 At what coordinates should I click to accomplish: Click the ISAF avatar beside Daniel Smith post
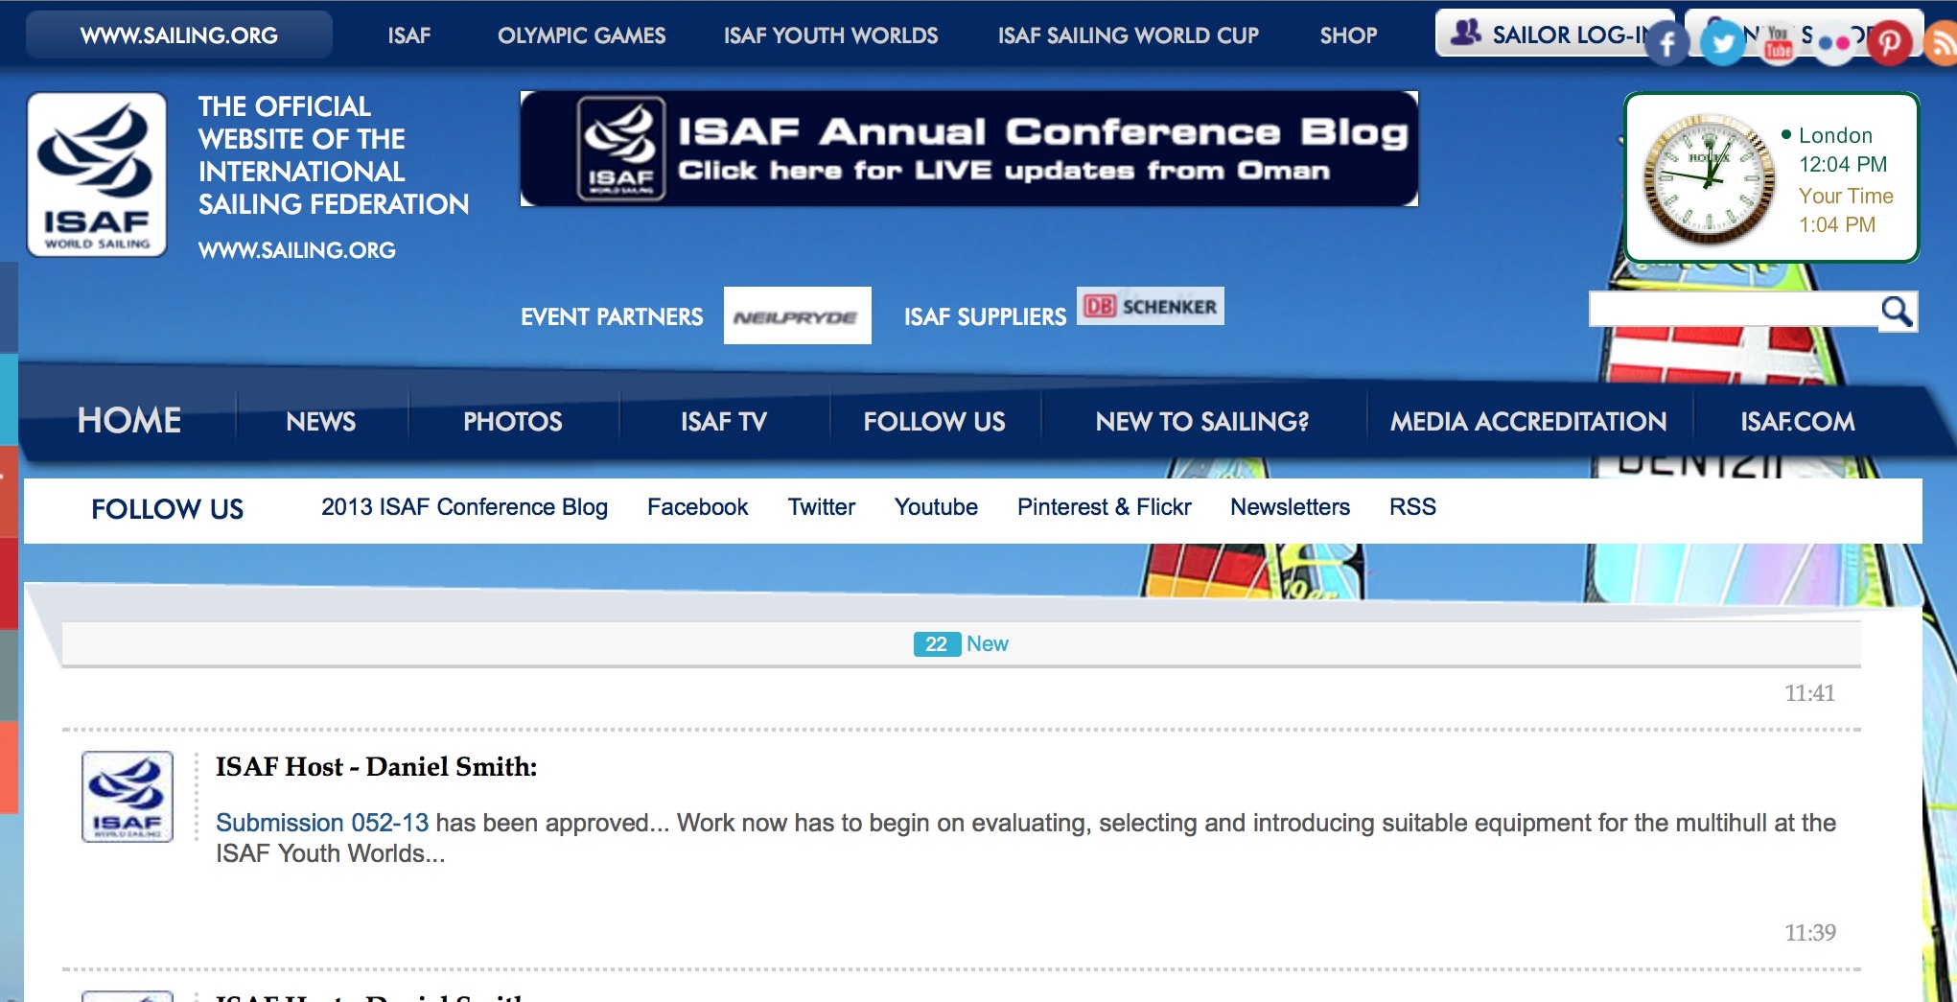(128, 797)
